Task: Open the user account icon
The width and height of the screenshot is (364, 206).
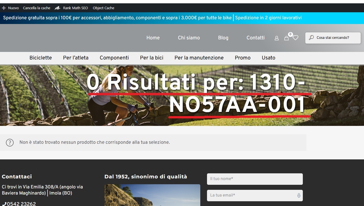Action: pyautogui.click(x=277, y=38)
